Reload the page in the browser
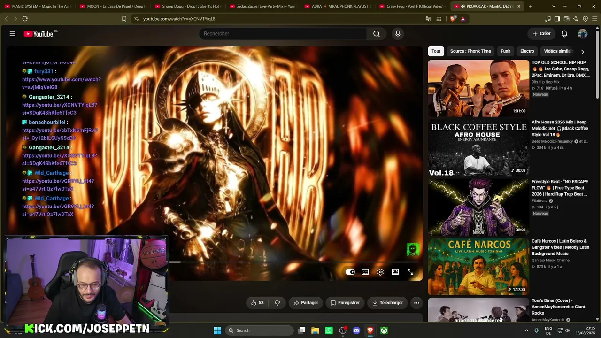This screenshot has width=601, height=338. click(x=25, y=19)
